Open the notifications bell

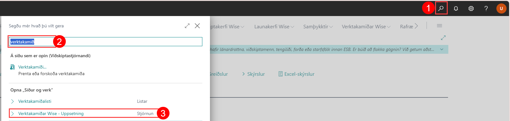[456, 8]
